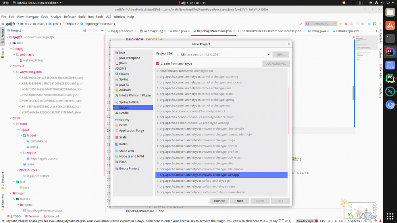Switch to the GithubRepo.java editor tab

347,31
